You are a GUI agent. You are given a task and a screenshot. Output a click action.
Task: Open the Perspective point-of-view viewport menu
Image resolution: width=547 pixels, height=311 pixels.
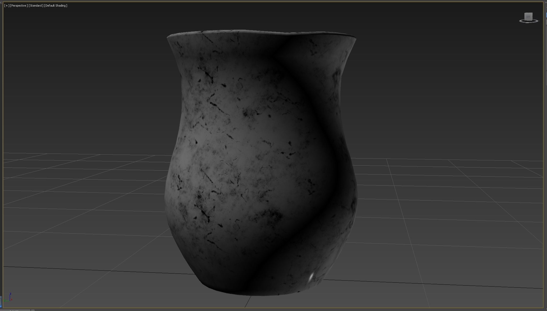pos(19,6)
